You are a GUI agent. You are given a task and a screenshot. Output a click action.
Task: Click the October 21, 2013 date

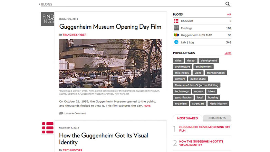click(68, 19)
